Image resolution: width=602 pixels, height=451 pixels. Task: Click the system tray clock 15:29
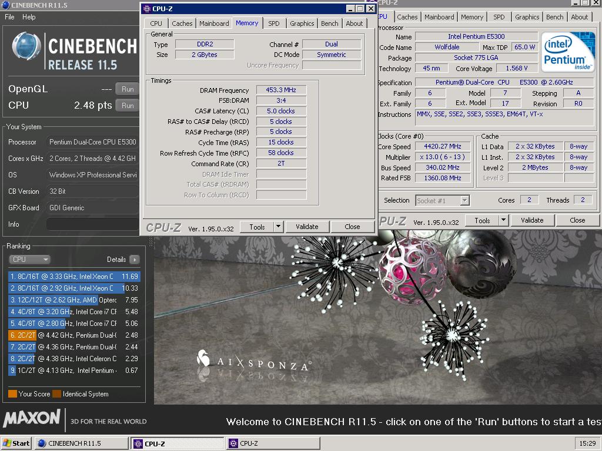point(587,443)
